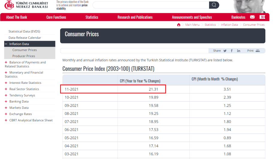Click the 17.53 yearly value
280x159 pixels.
[153, 130]
